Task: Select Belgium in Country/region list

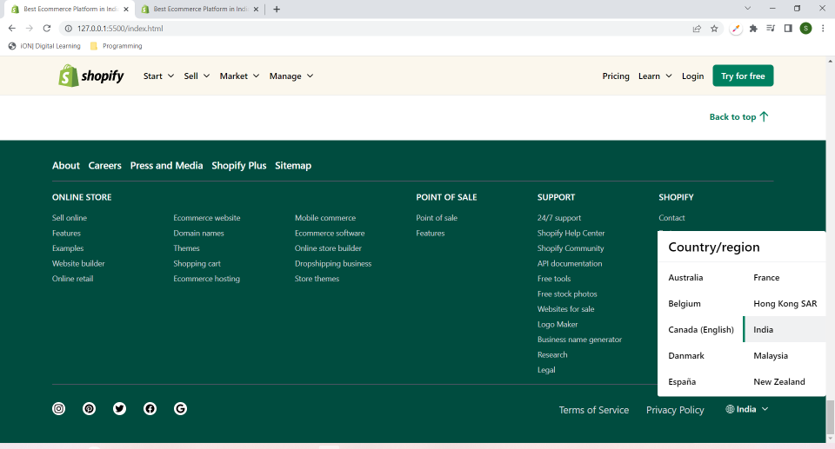Action: coord(685,304)
